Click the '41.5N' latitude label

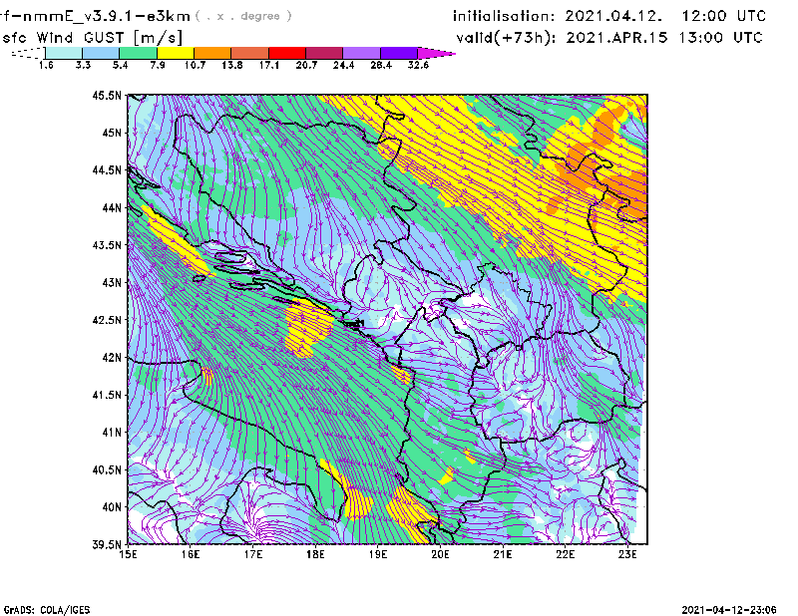pos(107,395)
